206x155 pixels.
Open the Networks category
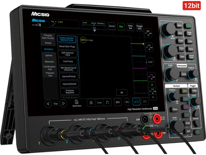point(49,62)
